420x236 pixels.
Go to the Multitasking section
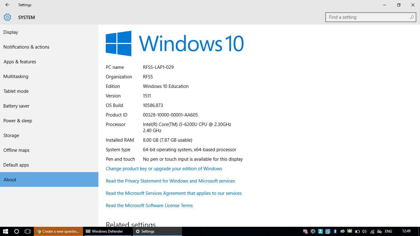(x=49, y=76)
